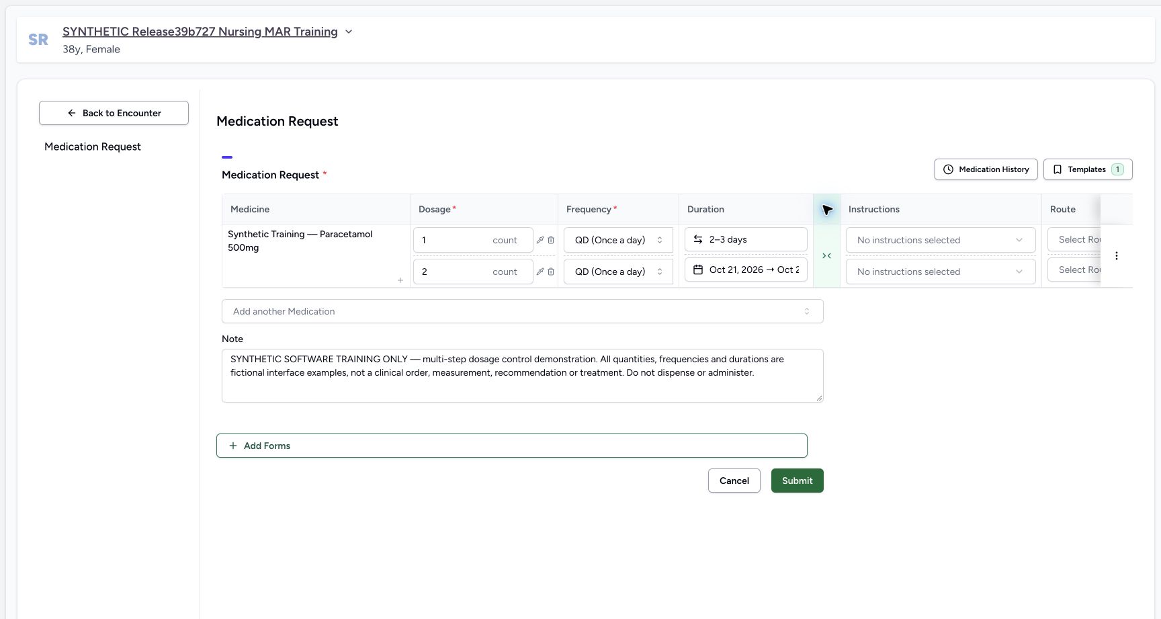Viewport: 1161px width, 619px height.
Task: Click the Templates count badge 1
Action: pos(1117,169)
